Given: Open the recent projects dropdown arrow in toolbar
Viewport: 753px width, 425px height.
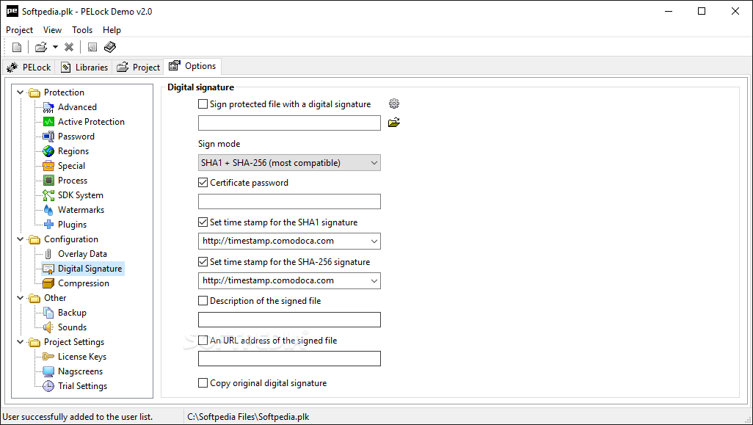Looking at the screenshot, I should coord(55,47).
